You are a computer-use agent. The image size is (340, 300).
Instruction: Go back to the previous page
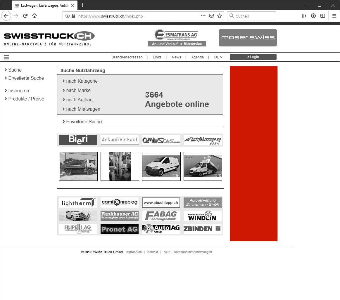pyautogui.click(x=6, y=16)
